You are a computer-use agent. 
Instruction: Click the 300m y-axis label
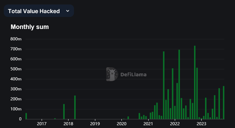pos(16,89)
